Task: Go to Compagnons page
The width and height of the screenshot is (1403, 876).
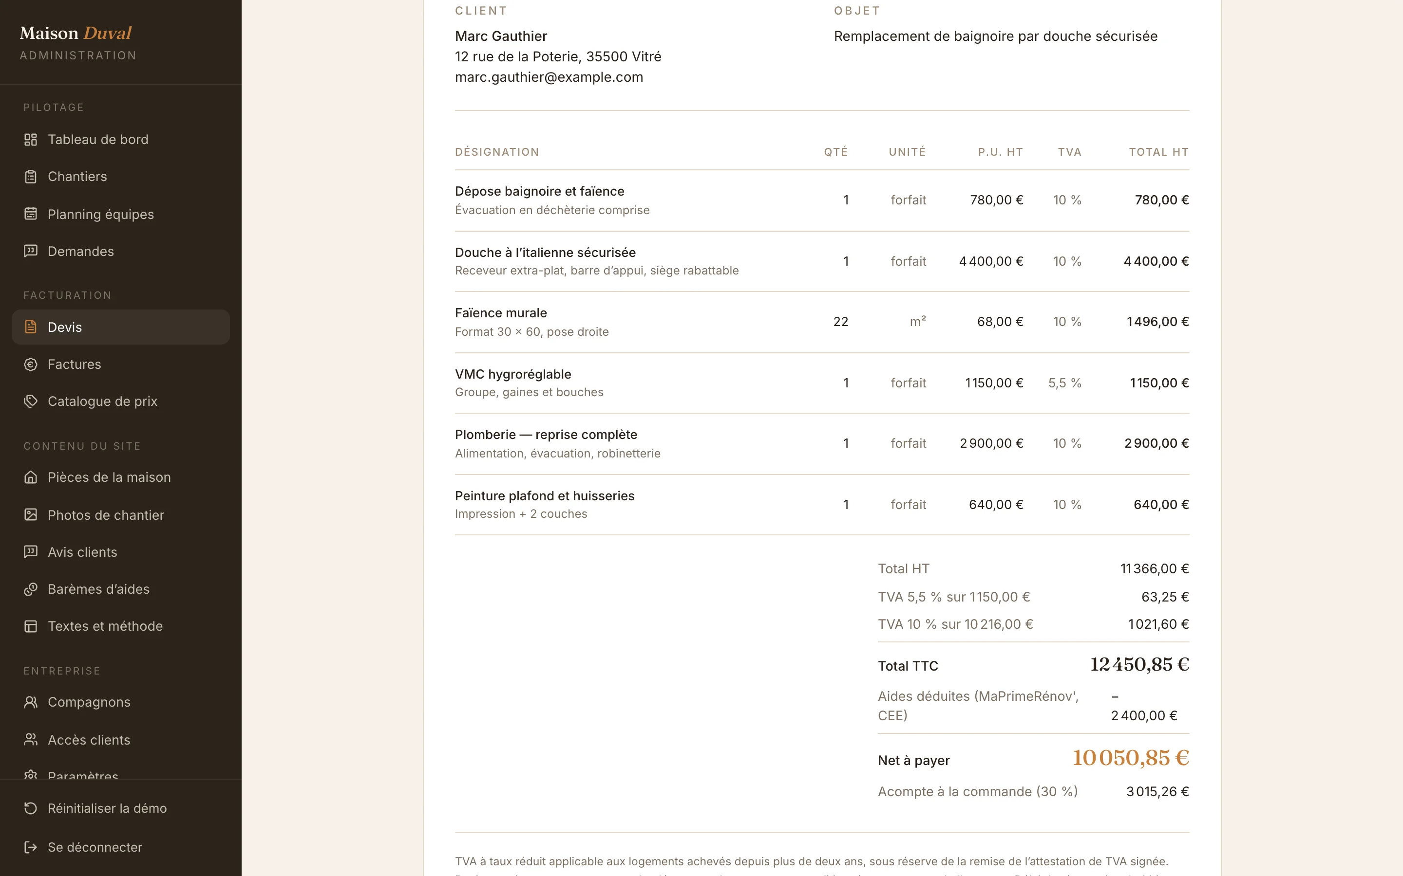Action: [121, 702]
